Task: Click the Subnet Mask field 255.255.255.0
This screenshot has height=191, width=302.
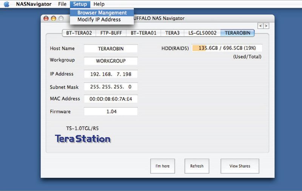Action: [111, 87]
